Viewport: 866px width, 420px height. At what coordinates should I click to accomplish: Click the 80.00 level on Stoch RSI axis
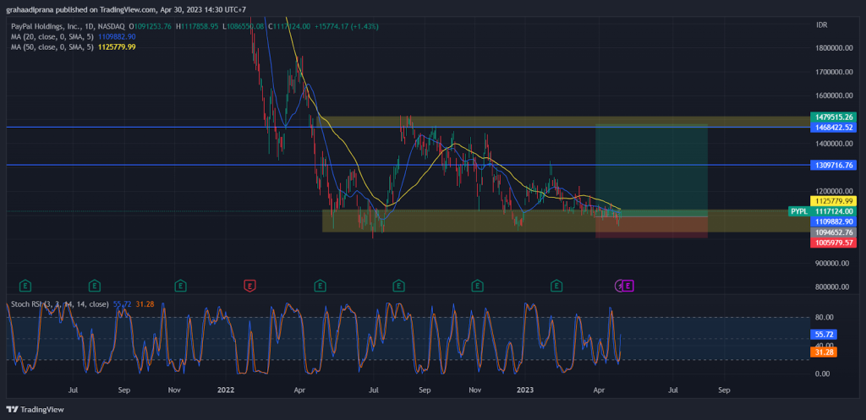(x=825, y=318)
